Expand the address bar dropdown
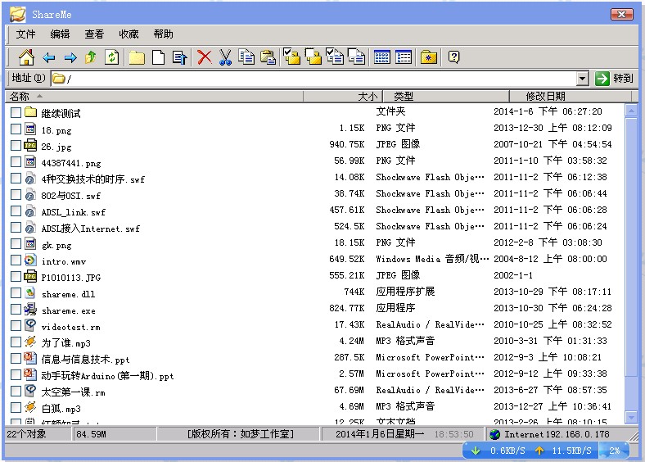 pyautogui.click(x=583, y=79)
